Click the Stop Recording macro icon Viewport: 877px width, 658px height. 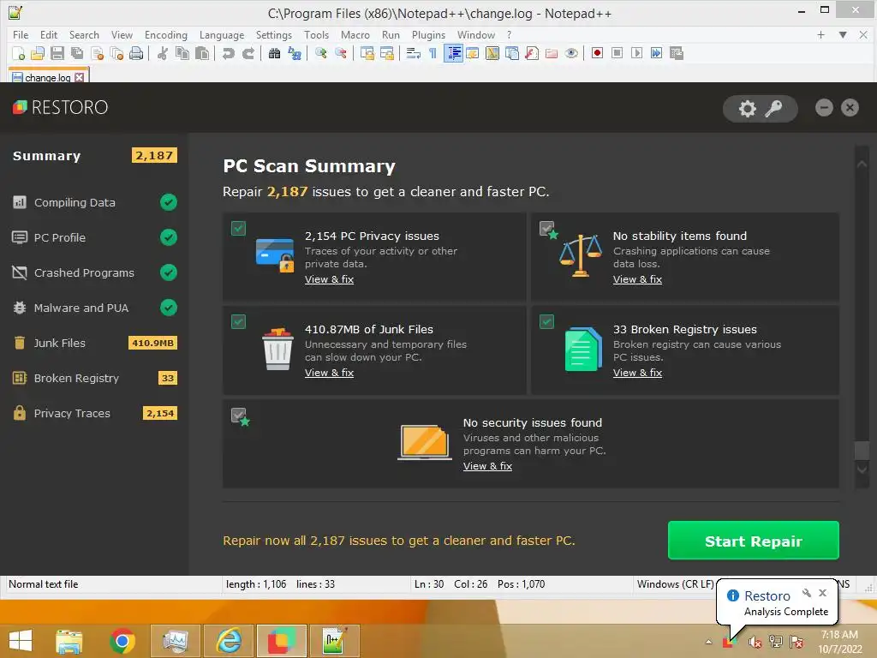(x=617, y=53)
